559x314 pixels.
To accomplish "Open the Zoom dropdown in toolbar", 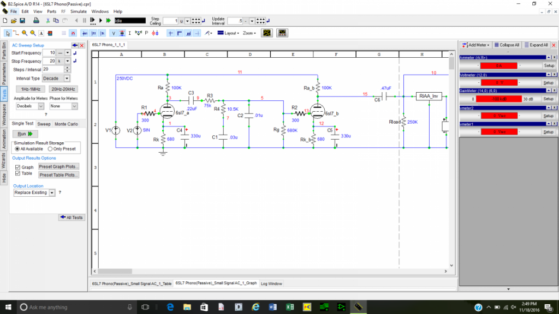I will click(249, 33).
